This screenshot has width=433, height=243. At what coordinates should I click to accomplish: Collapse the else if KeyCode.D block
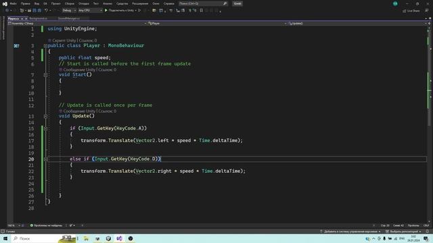[45, 159]
